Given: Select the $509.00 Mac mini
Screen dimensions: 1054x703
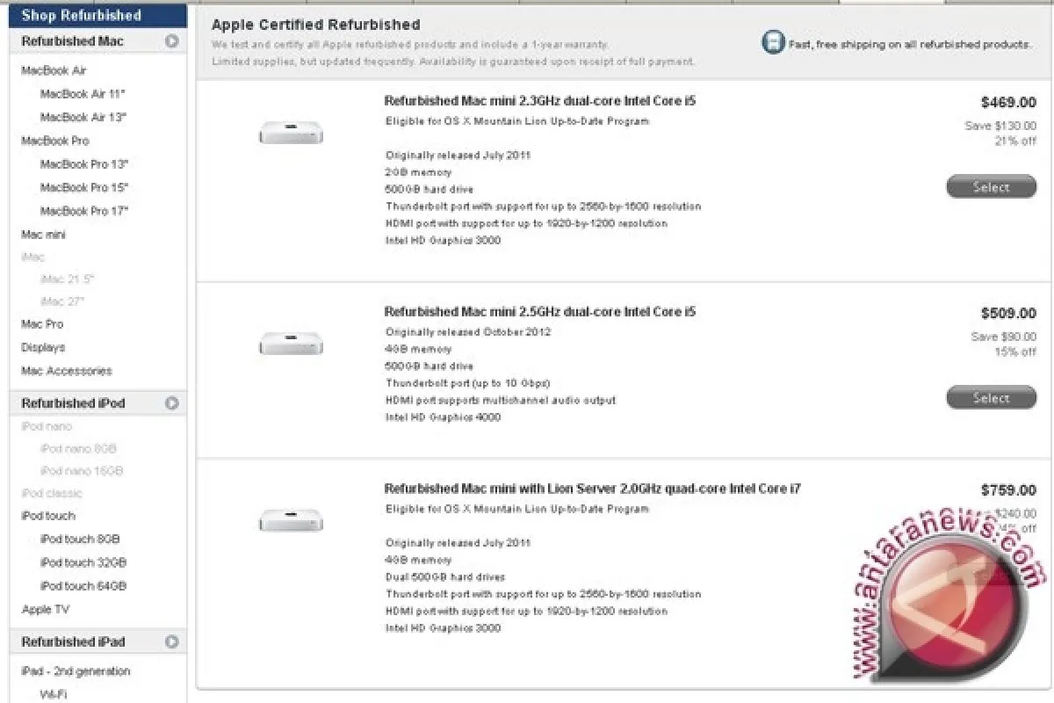Looking at the screenshot, I should tap(991, 398).
